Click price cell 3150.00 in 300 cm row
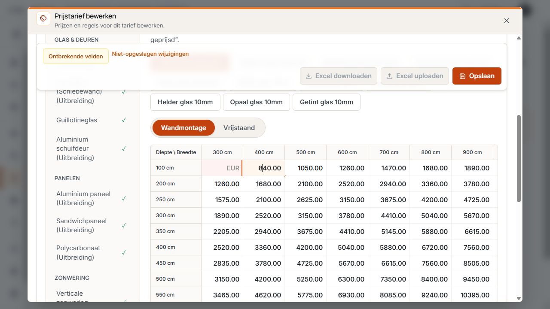The width and height of the screenshot is (550, 309). click(306, 216)
